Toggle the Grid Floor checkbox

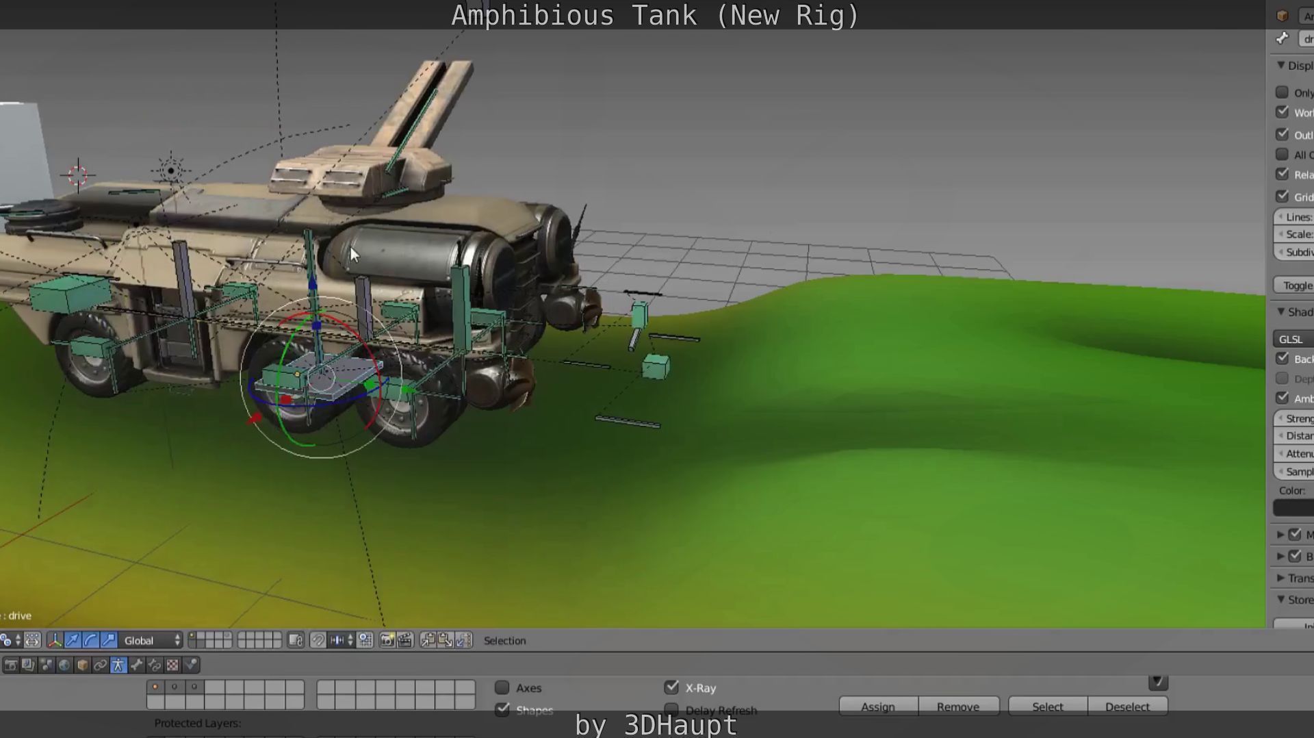click(x=1282, y=196)
